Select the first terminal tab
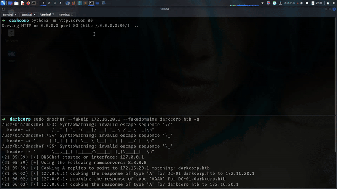337x189 pixels. point(8,15)
